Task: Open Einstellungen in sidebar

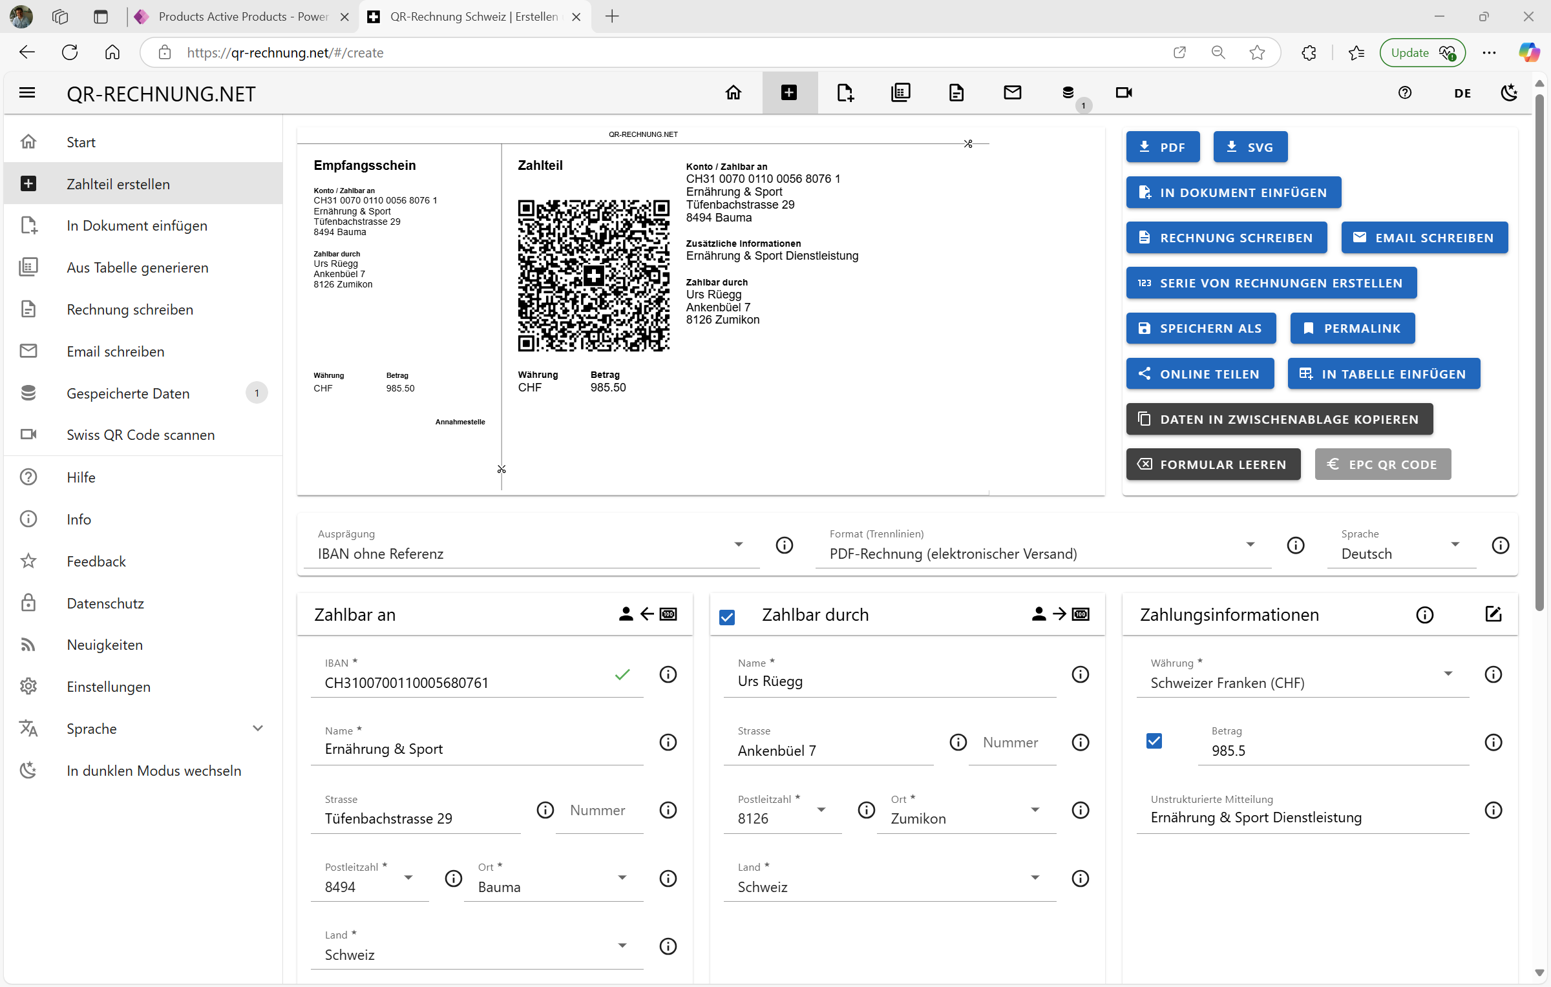Action: pos(143,687)
